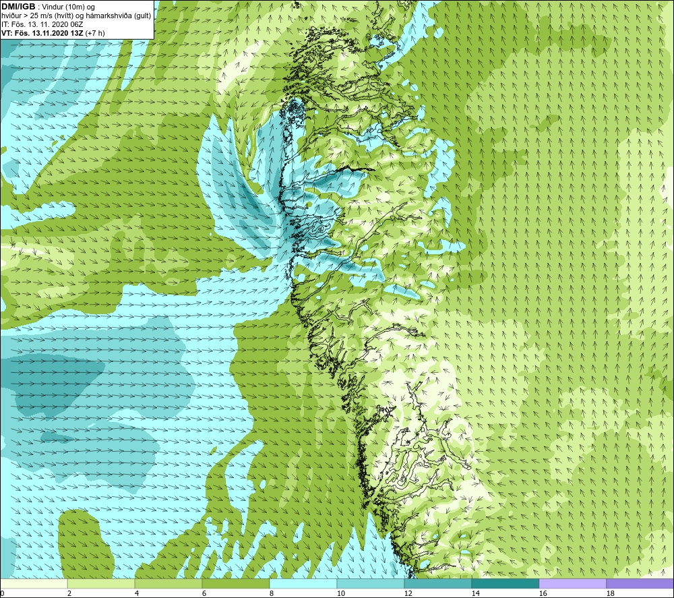The image size is (674, 598).
Task: Click the scale label '12'
Action: [x=408, y=594]
